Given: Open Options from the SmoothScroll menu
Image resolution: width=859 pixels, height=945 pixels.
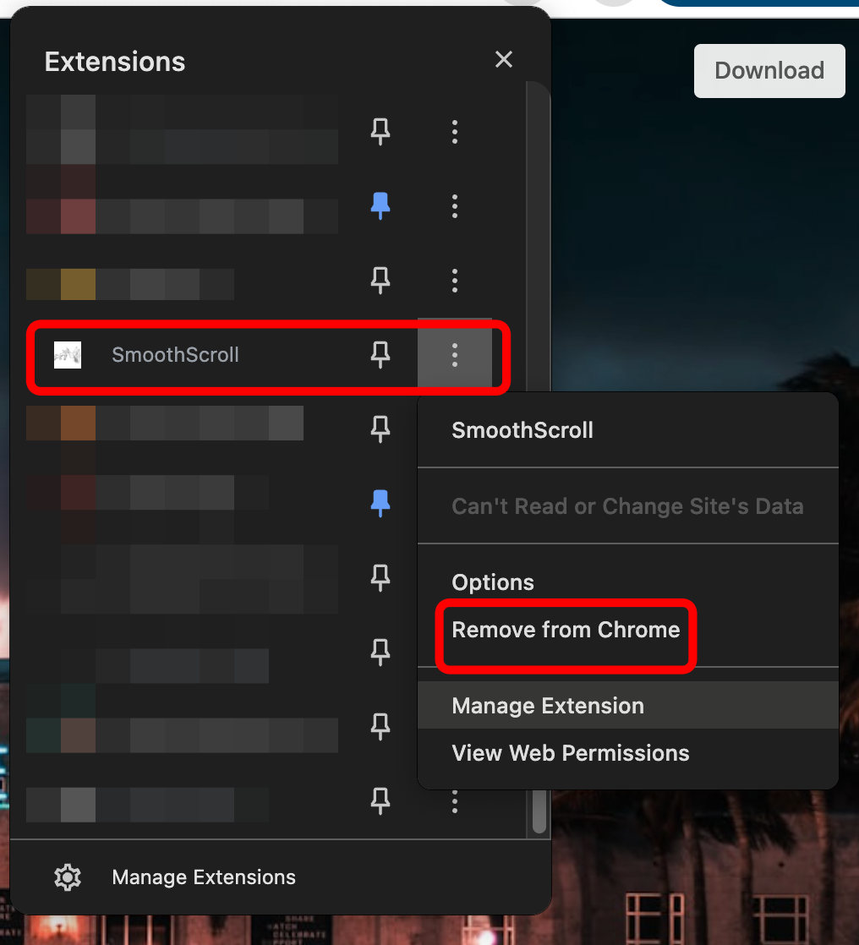Looking at the screenshot, I should (493, 582).
